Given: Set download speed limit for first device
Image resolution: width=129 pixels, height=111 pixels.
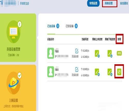Looking at the screenshot, I should (x=110, y=54).
